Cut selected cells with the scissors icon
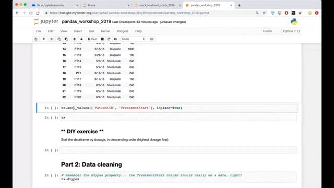Viewport: 334px width, 188px height. coord(52,39)
